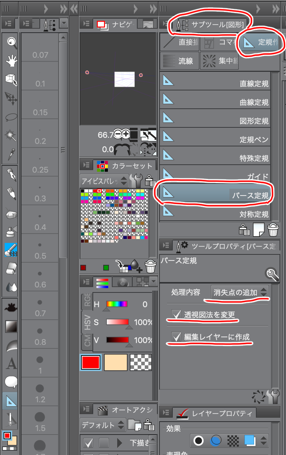Open color panel tab overflow arrow
This screenshot has height=455, width=286.
click(x=154, y=282)
